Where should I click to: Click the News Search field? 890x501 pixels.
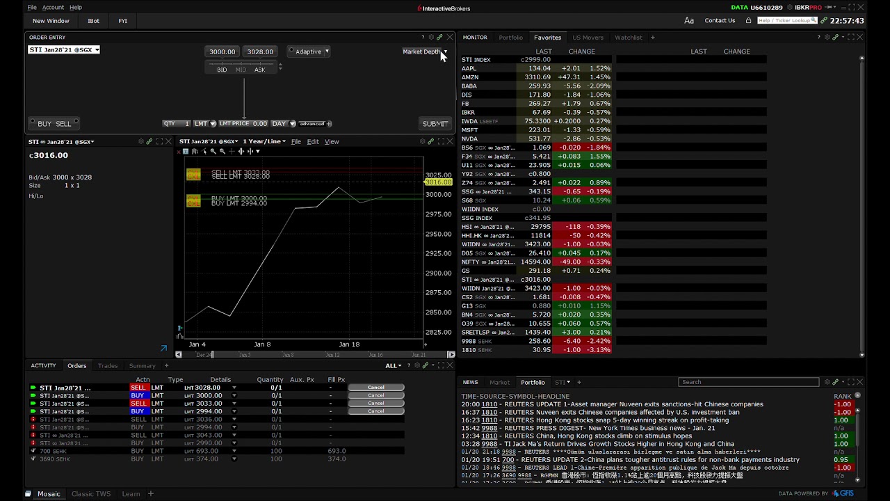coord(749,382)
